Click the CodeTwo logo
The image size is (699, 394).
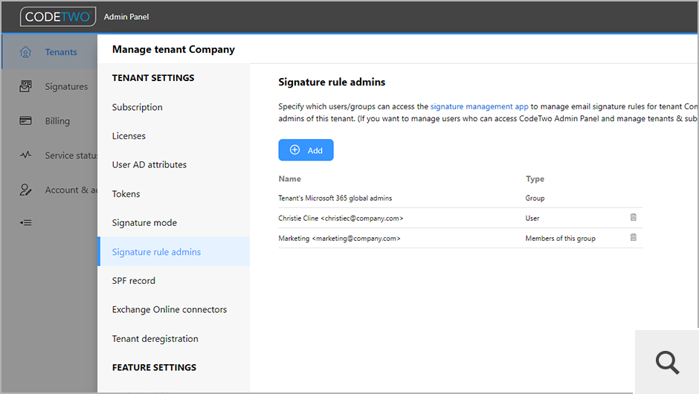click(58, 16)
